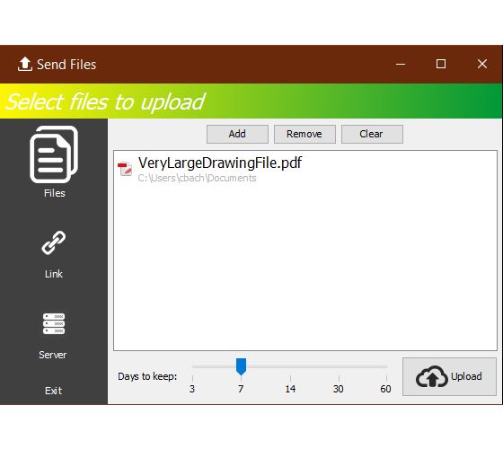Open the Files section in sidebar

point(54,162)
